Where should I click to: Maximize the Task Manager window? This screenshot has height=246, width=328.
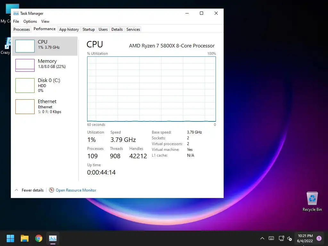click(201, 13)
